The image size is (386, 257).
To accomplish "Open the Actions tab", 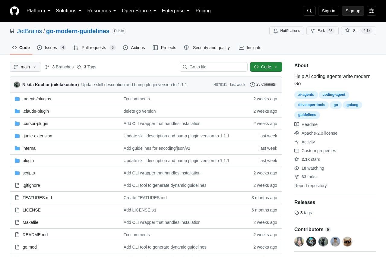I will pos(134,48).
